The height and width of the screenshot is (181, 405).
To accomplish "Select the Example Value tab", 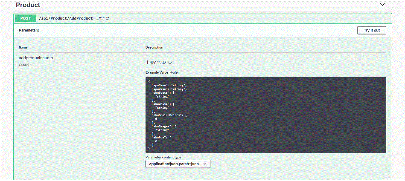I will point(157,72).
